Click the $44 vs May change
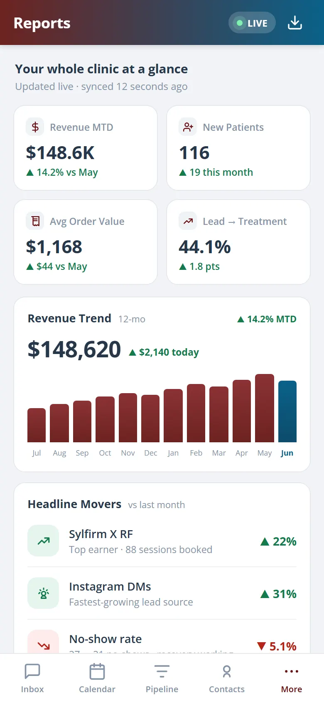This screenshot has height=703, width=324. pos(56,267)
